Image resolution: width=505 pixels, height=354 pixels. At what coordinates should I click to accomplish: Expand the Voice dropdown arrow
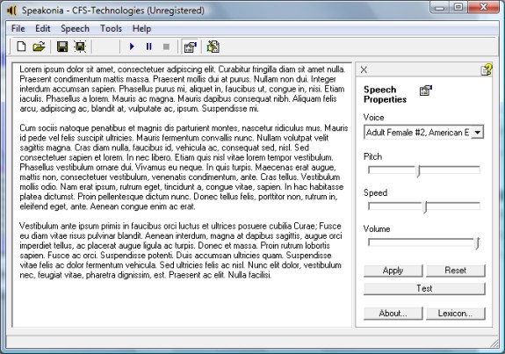477,133
